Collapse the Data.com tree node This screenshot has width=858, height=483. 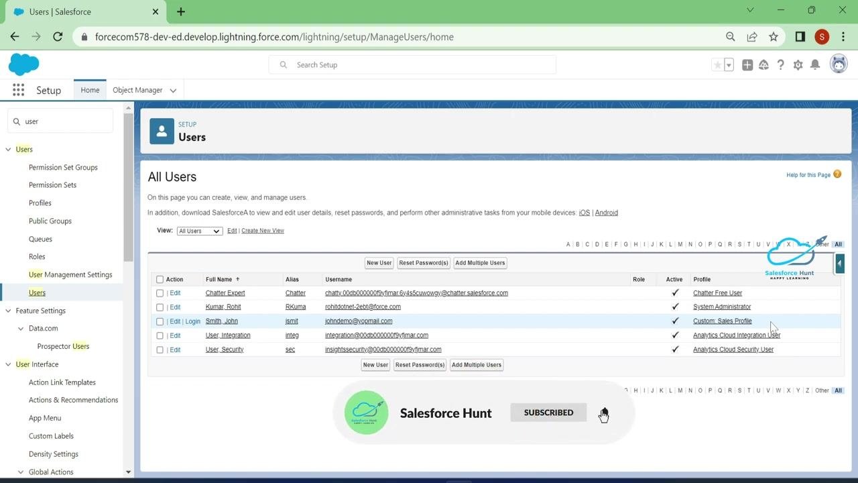[21, 329]
